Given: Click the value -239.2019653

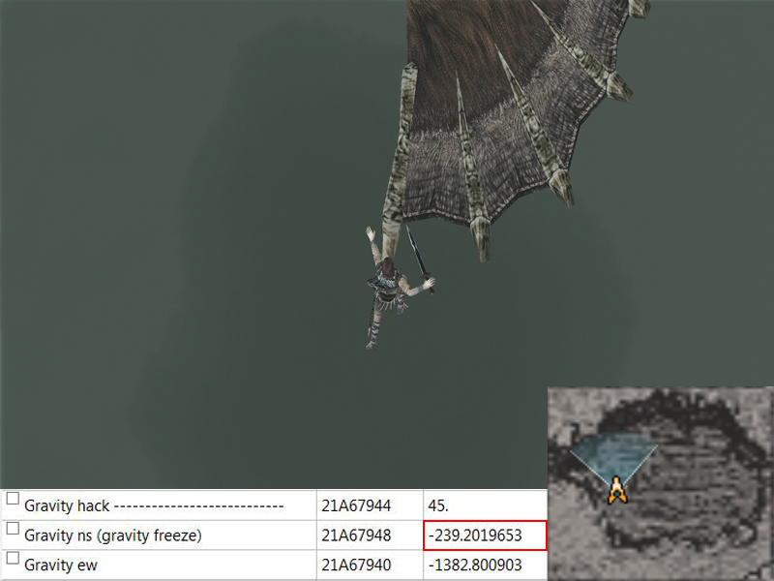Looking at the screenshot, I should click(x=486, y=535).
